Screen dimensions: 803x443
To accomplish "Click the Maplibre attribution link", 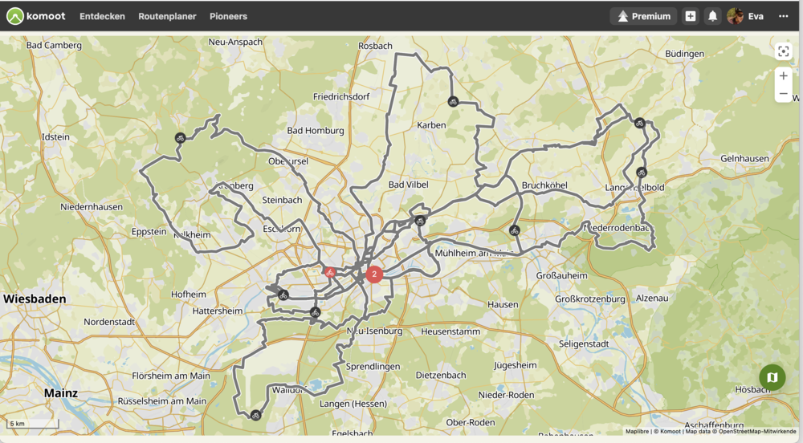I will (638, 431).
